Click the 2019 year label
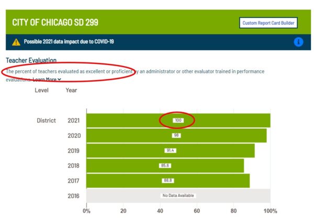Image resolution: width=314 pixels, height=220 pixels. coord(73,151)
